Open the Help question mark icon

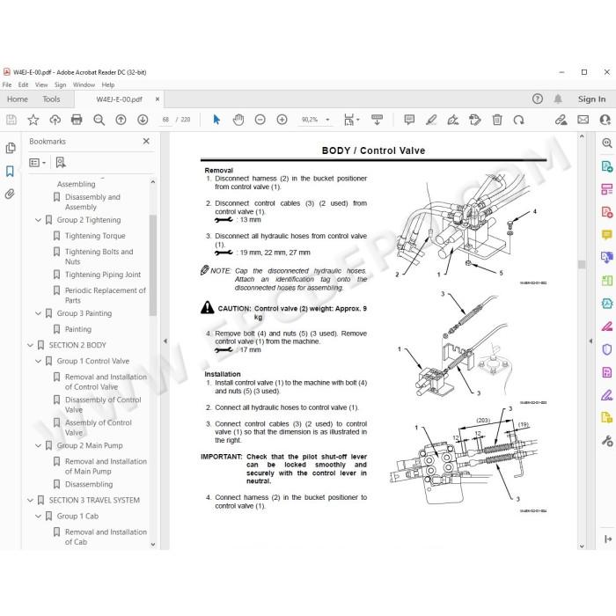(538, 99)
